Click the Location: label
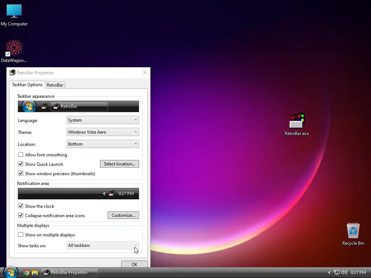371x278 pixels. [x=26, y=144]
